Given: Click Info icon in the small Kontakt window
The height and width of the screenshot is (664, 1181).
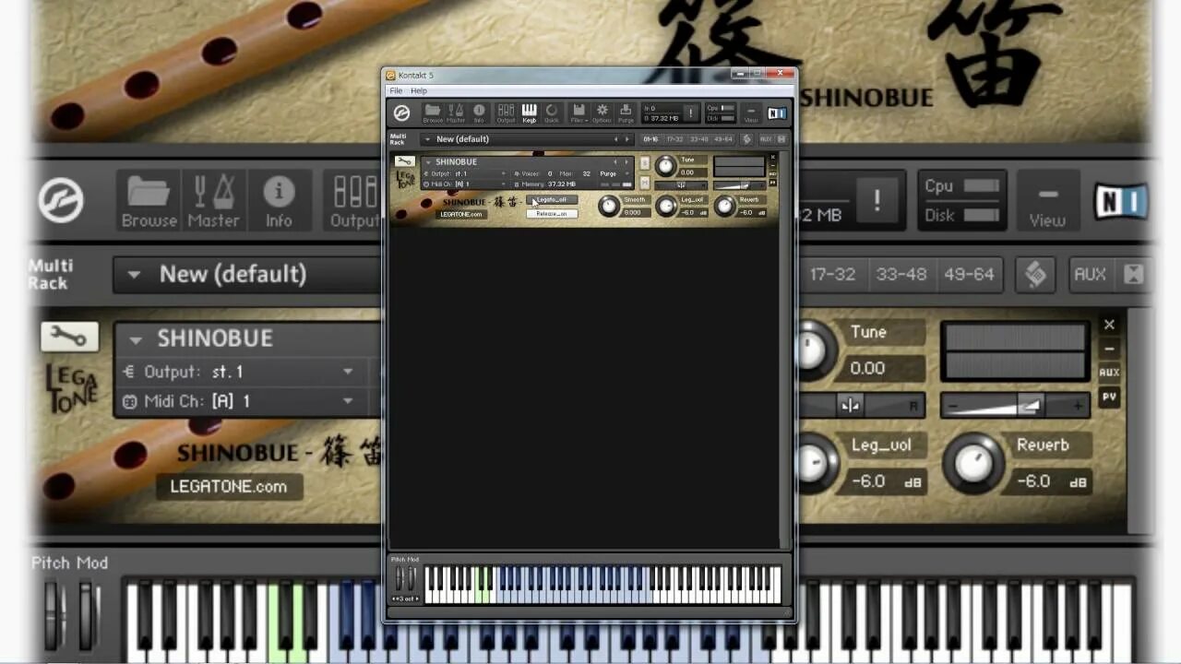Looking at the screenshot, I should 479,113.
